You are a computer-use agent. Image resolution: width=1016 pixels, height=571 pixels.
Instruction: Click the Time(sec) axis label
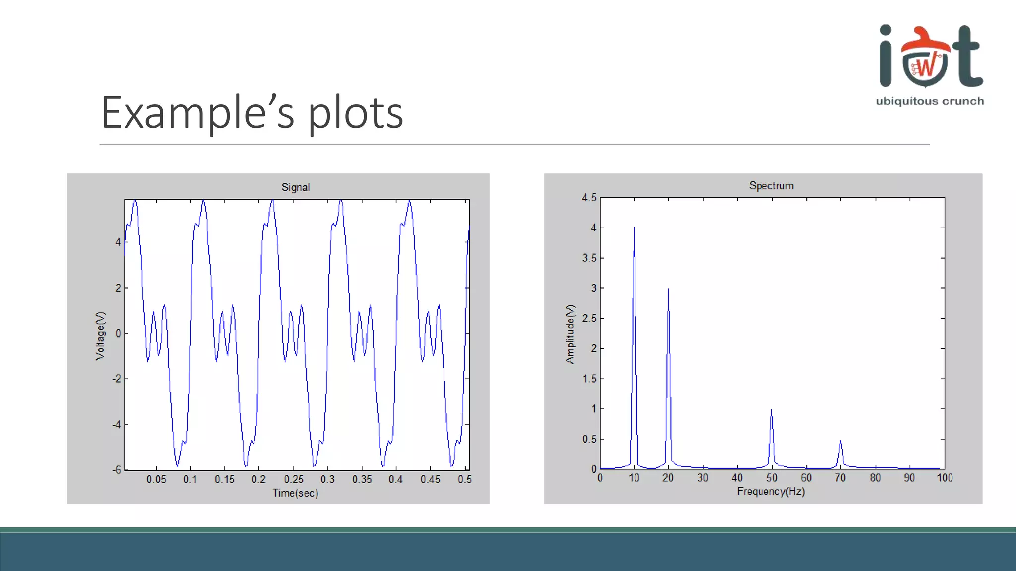(x=295, y=493)
